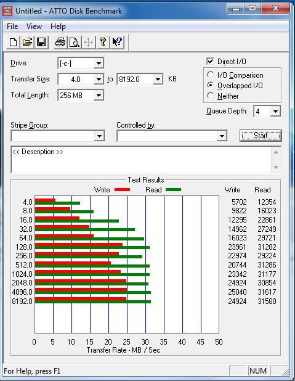Viewport: 295px width, 381px height.
Task: Select the Neither radio button
Action: [210, 96]
